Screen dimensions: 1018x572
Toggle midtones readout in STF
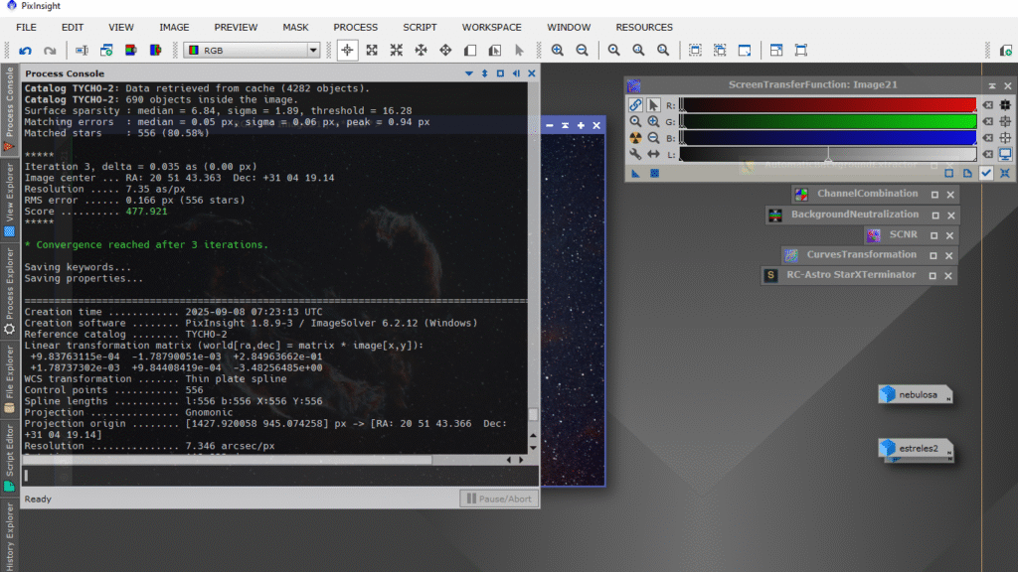coord(1006,121)
